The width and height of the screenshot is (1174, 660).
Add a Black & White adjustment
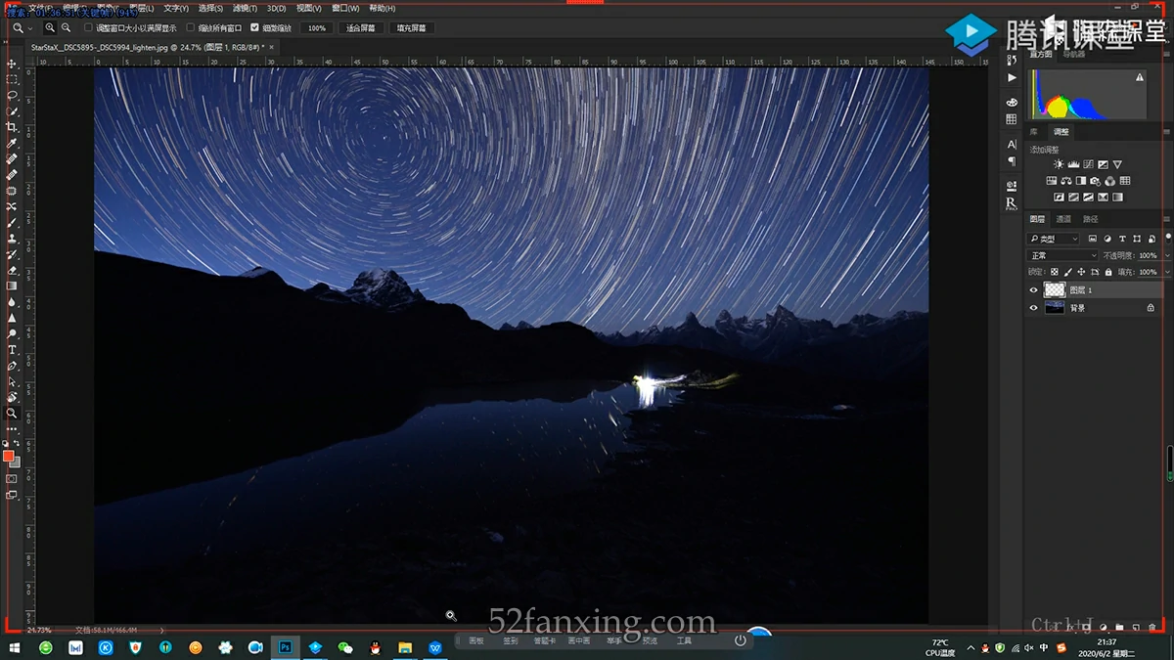(1081, 181)
